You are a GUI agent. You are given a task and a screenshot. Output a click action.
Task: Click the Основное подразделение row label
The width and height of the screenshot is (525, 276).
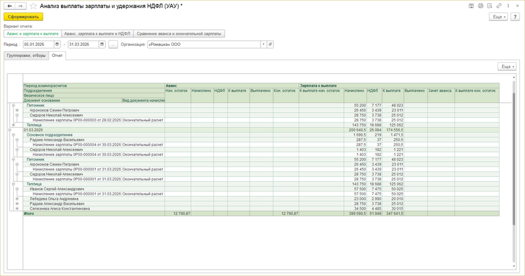coord(50,135)
